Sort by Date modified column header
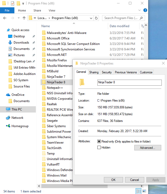The image size is (167, 194). [124, 26]
